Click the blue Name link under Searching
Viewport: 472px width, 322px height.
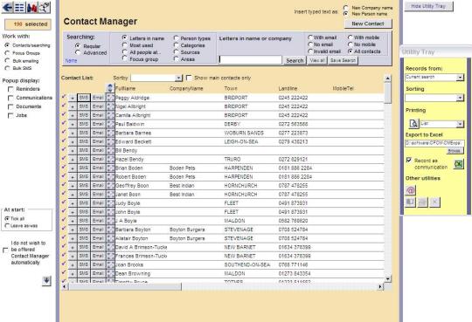tap(71, 60)
